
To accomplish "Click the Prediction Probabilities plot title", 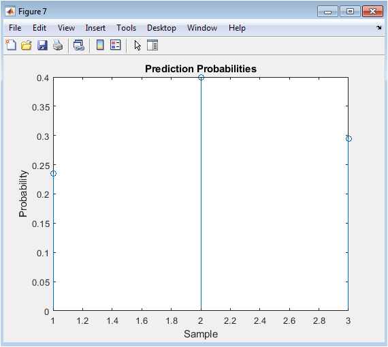I will coord(201,69).
